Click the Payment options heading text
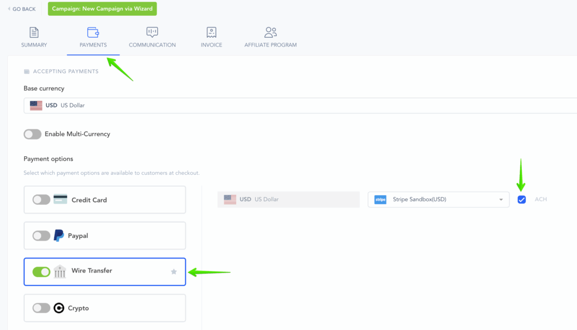Image resolution: width=577 pixels, height=330 pixels. click(48, 159)
